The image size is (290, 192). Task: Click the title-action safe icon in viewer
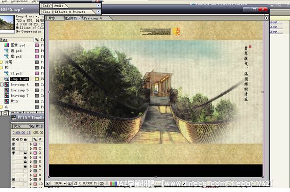click(x=69, y=183)
